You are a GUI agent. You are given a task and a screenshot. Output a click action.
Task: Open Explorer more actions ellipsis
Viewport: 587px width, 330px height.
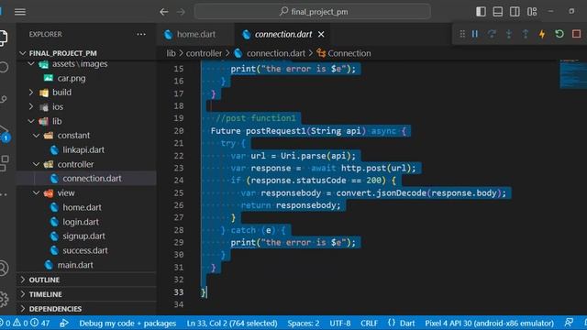click(x=141, y=34)
